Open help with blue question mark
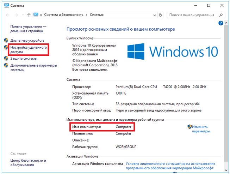This screenshot has height=174, width=230. click(x=221, y=23)
